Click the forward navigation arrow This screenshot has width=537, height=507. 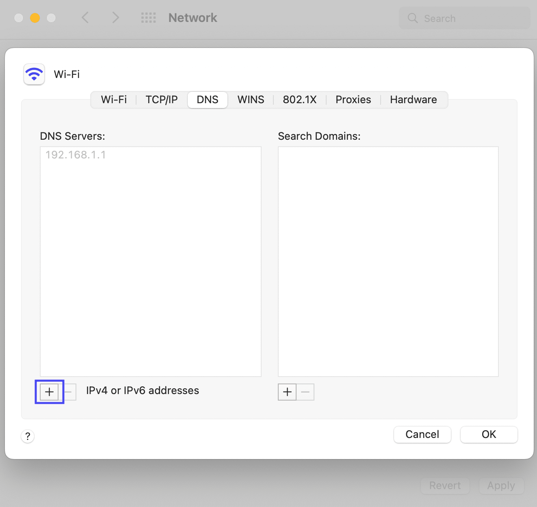[x=115, y=18]
